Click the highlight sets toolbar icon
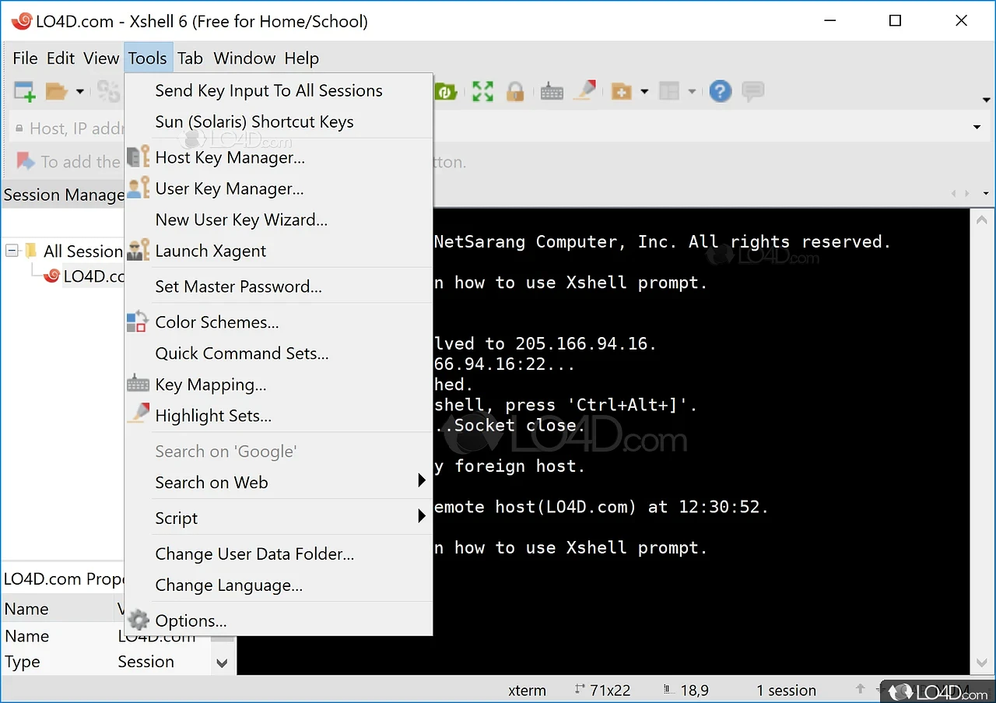Viewport: 996px width, 703px height. (x=584, y=92)
